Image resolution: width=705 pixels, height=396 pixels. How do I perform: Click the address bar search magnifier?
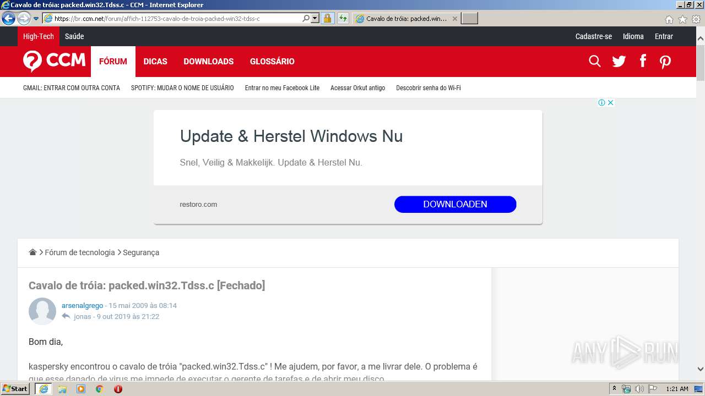306,18
